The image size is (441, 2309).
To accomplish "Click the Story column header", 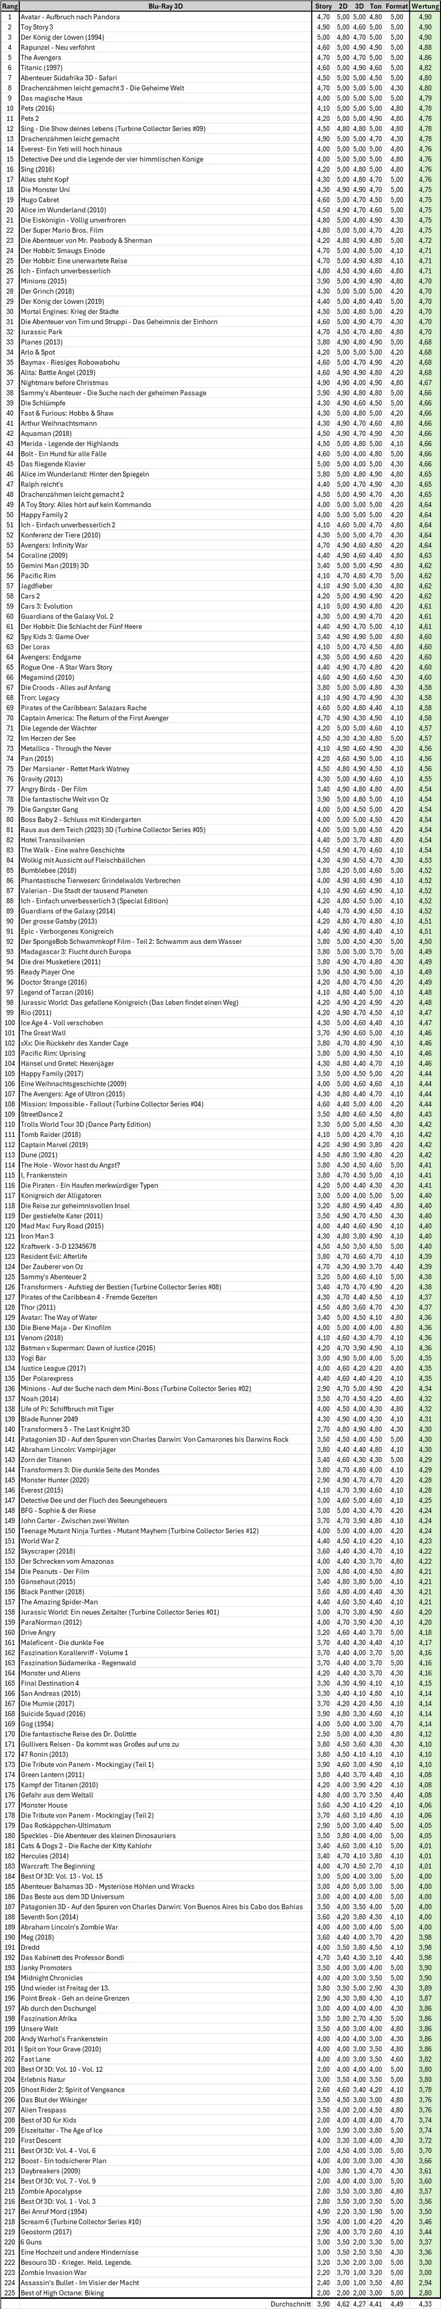I will pos(324,6).
